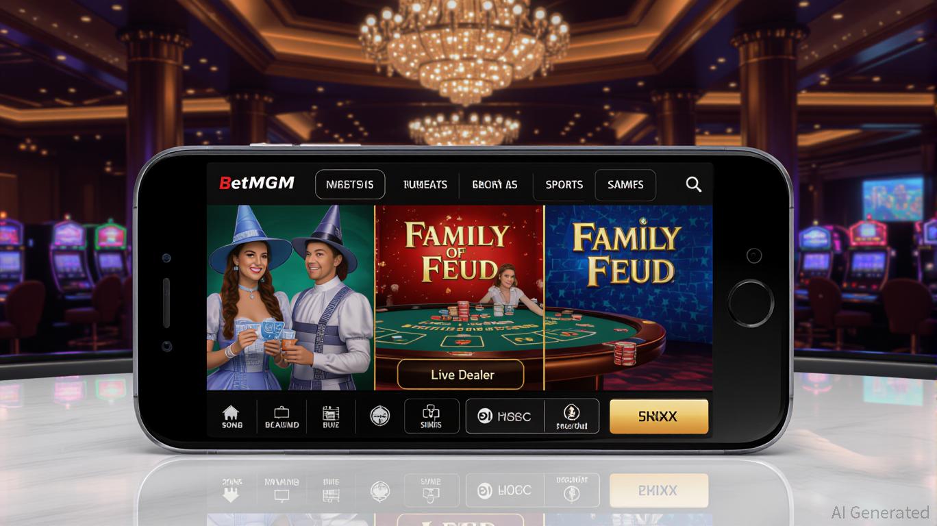Open the round figure icon beside HISBC
Image resolution: width=937 pixels, height=526 pixels.
(571, 412)
